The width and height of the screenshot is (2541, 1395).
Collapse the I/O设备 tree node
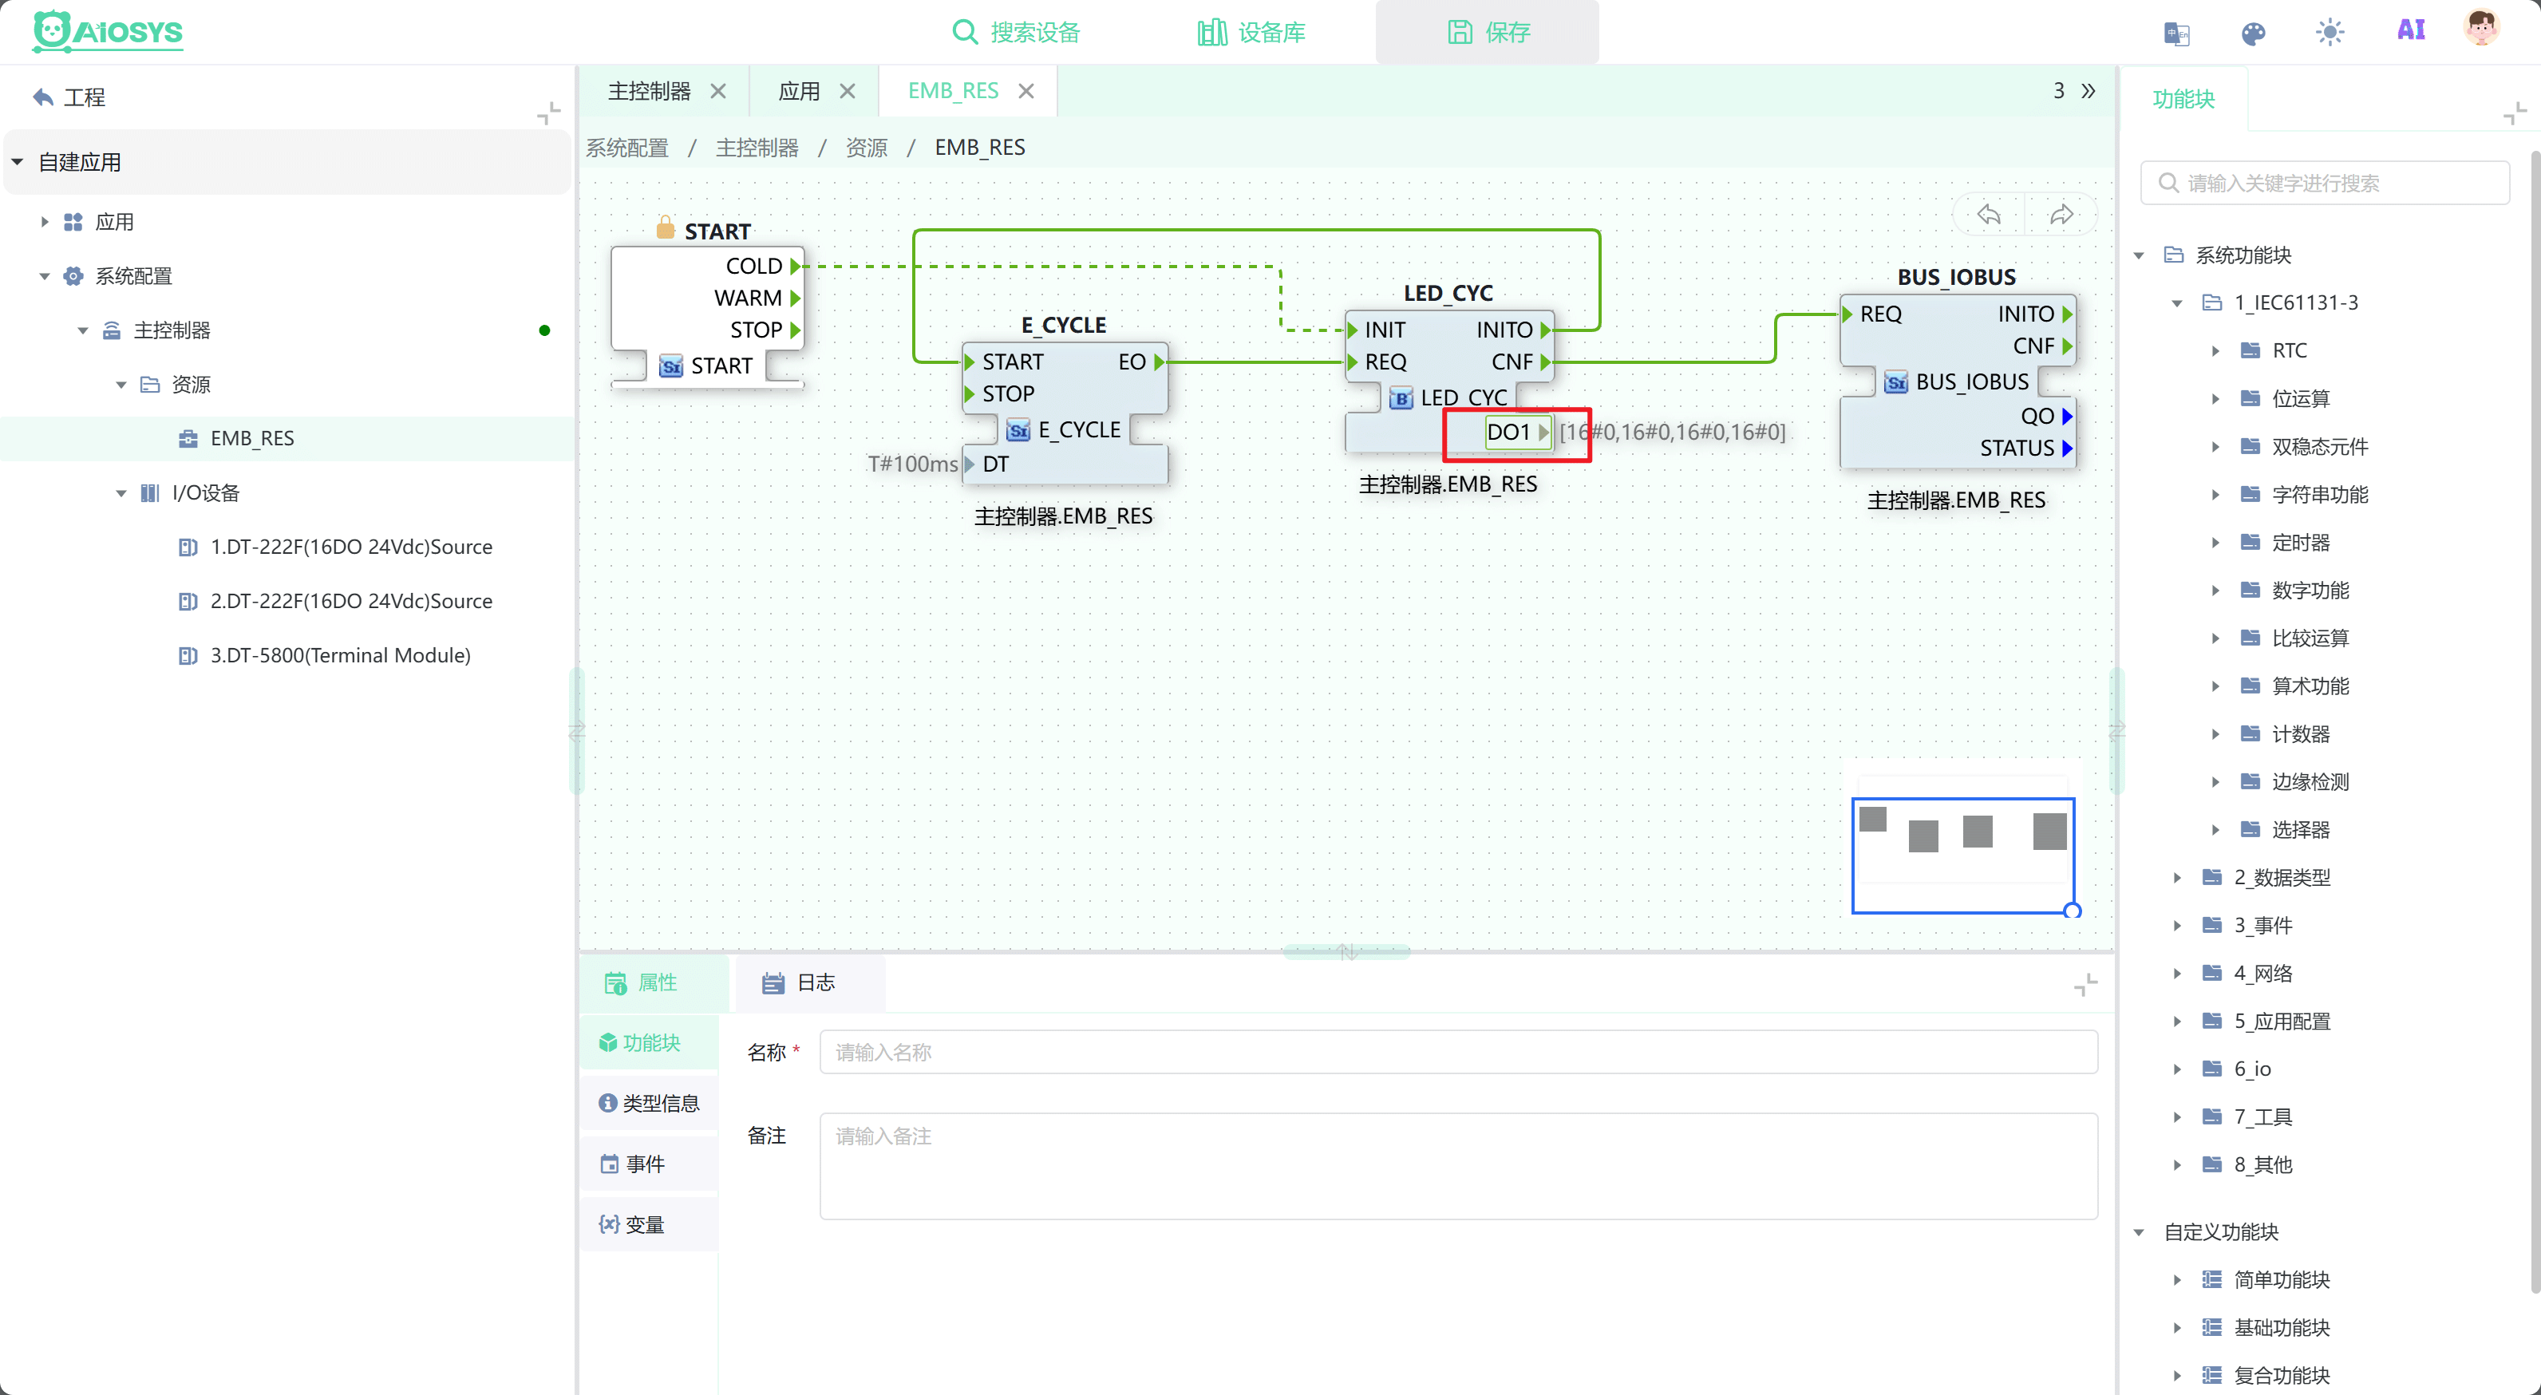(121, 493)
